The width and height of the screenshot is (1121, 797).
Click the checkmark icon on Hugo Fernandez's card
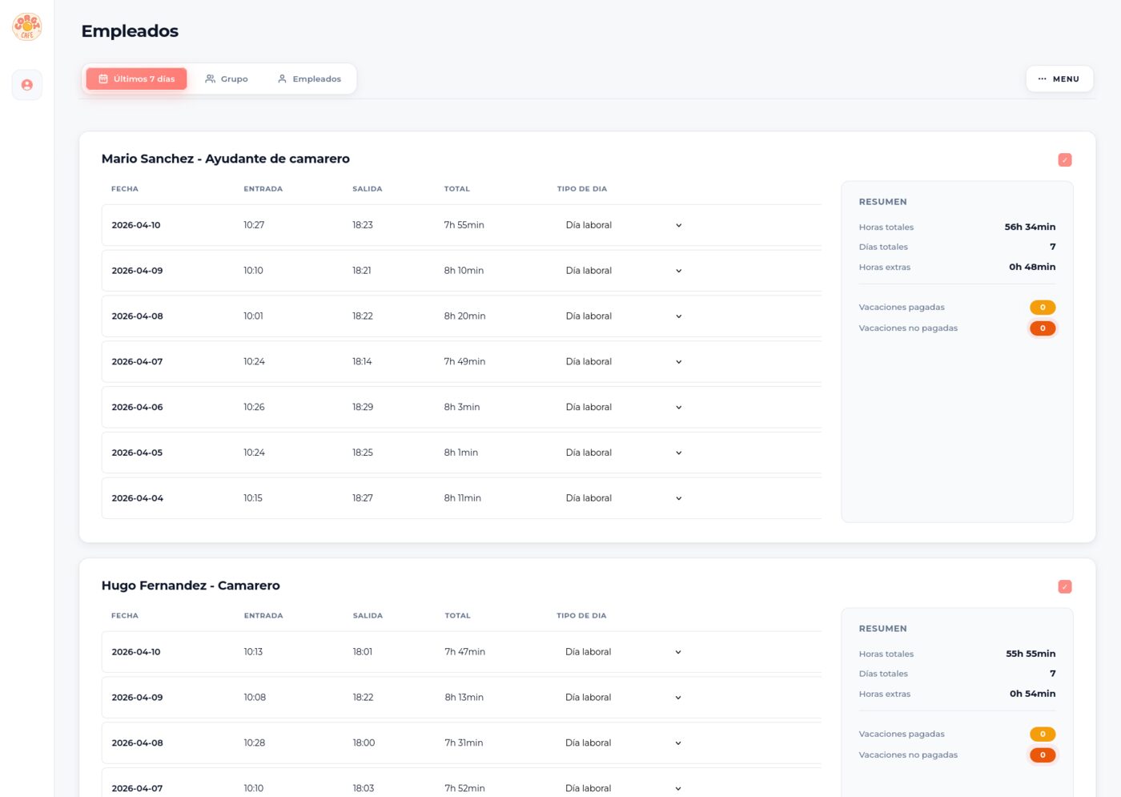tap(1065, 586)
